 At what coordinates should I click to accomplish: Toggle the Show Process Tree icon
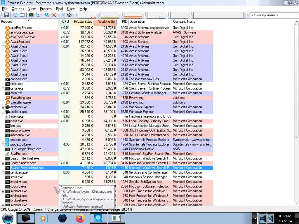(38, 15)
